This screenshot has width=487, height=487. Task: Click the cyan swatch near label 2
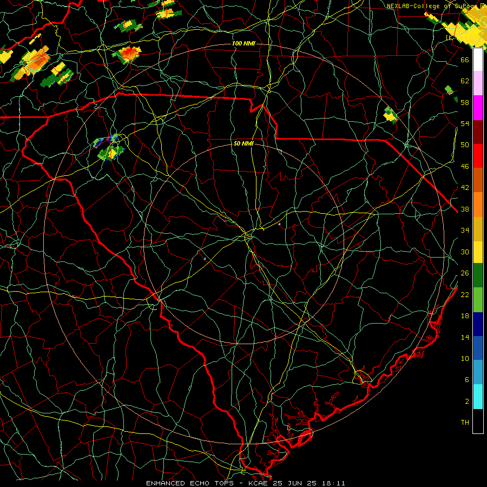(x=478, y=397)
